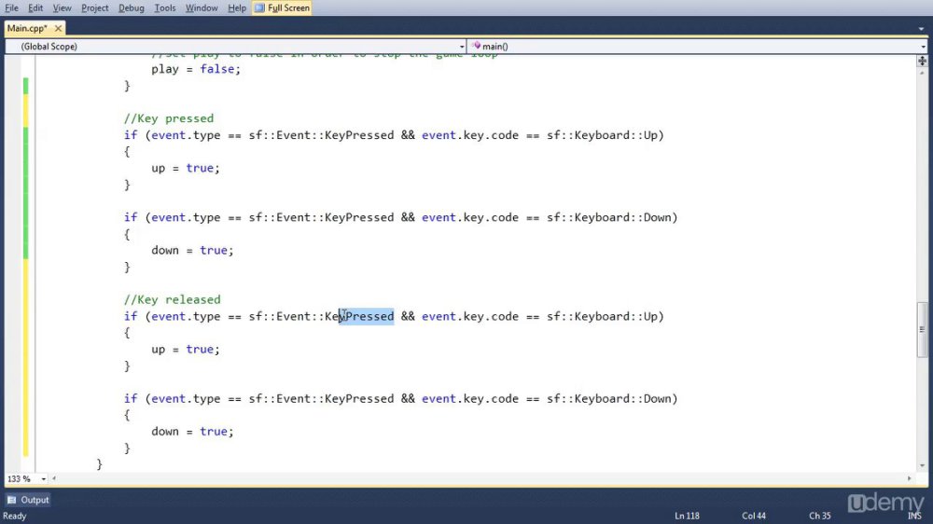Click sf::Keyboard::Down in the last if statement
The image size is (933, 524).
[x=608, y=398]
